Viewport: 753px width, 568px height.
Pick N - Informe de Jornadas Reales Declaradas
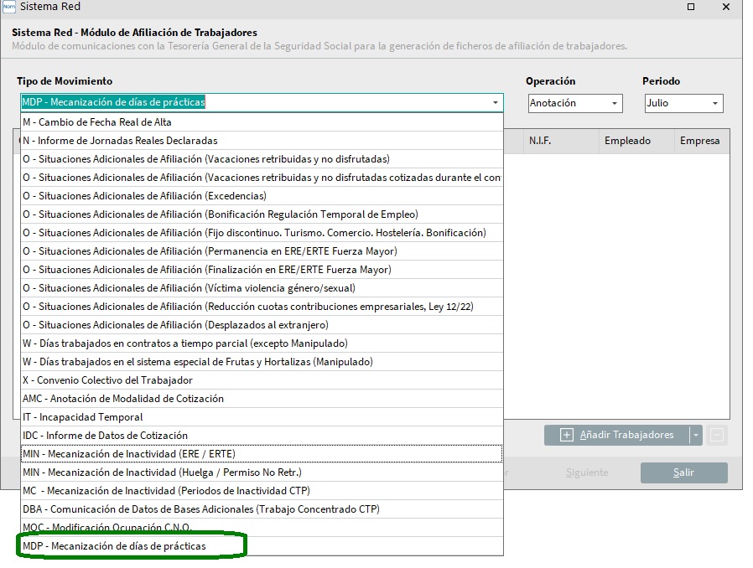click(120, 141)
